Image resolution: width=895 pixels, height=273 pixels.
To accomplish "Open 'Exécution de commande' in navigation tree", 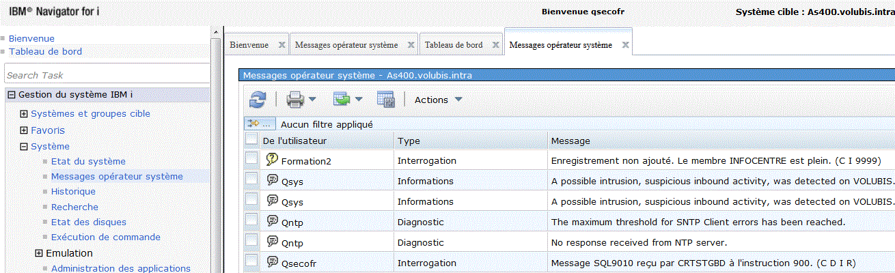I will [106, 238].
